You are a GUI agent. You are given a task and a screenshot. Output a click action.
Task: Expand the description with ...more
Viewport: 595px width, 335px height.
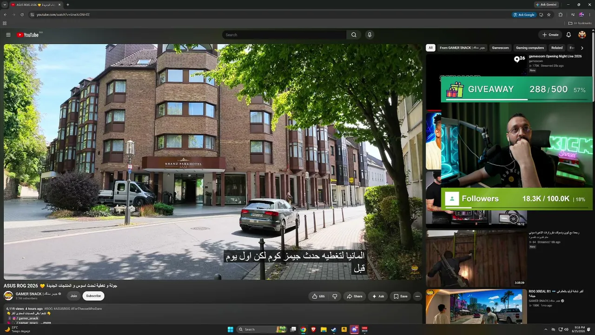(x=46, y=323)
